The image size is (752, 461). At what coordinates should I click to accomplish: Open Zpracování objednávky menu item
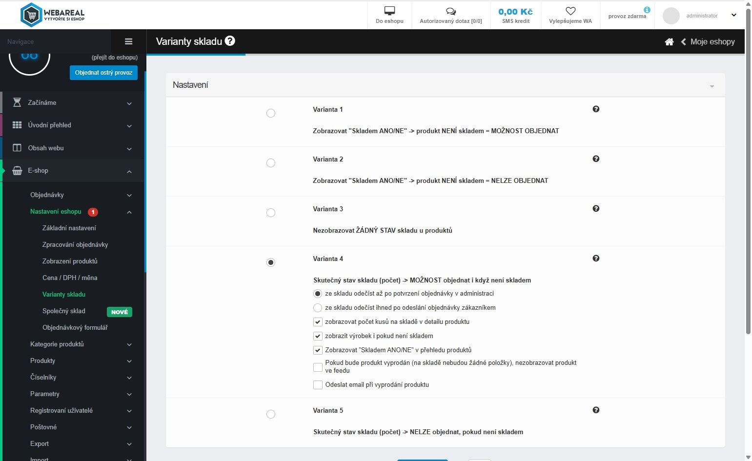tap(75, 244)
